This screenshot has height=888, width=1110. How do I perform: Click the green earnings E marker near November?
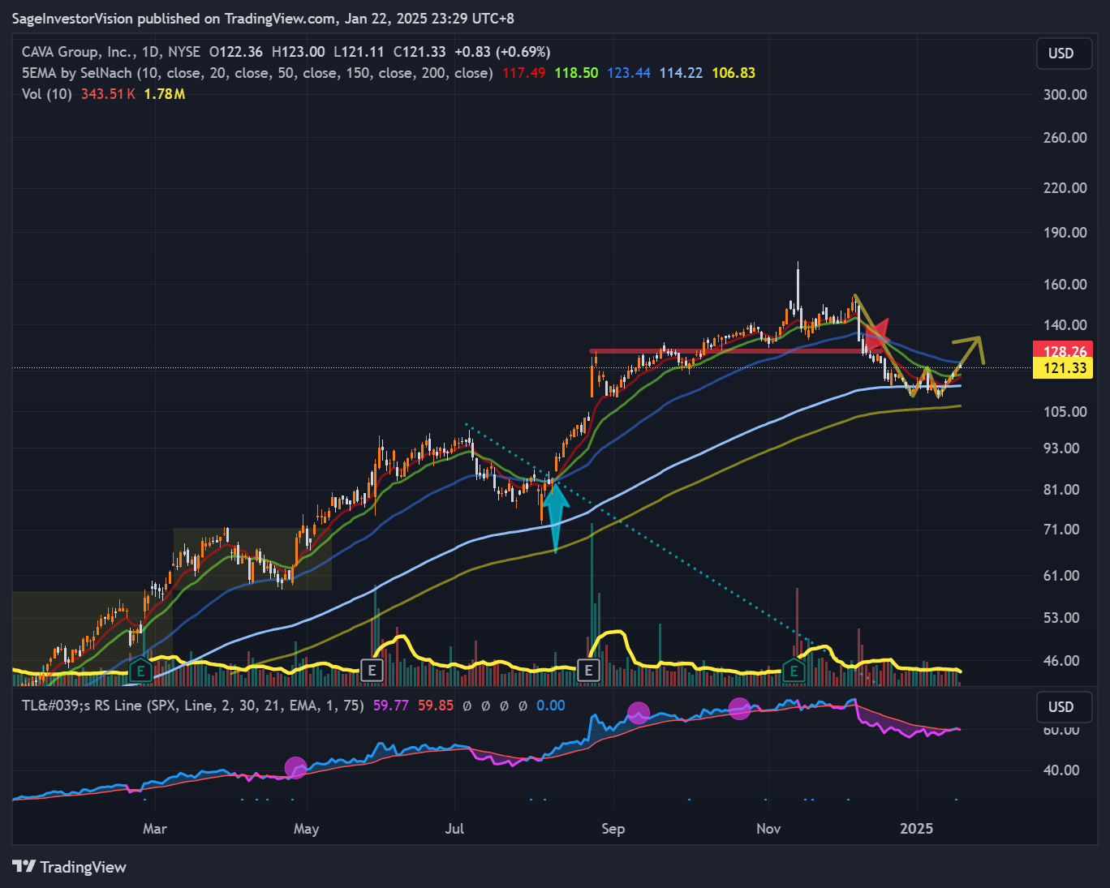tap(794, 671)
